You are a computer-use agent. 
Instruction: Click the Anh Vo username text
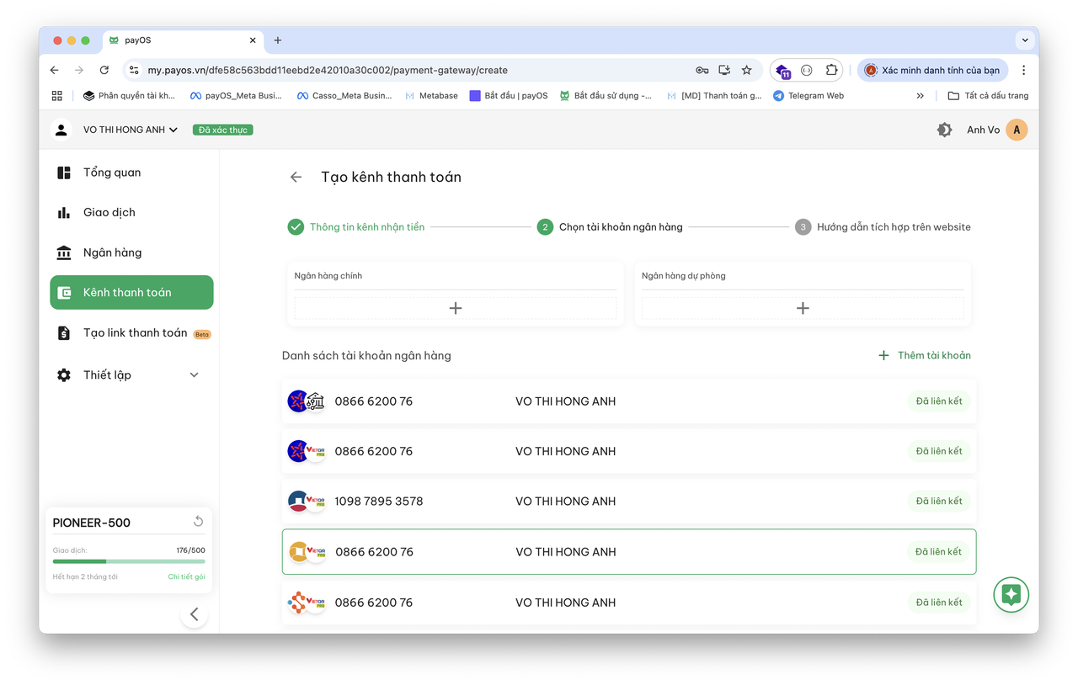pyautogui.click(x=983, y=130)
